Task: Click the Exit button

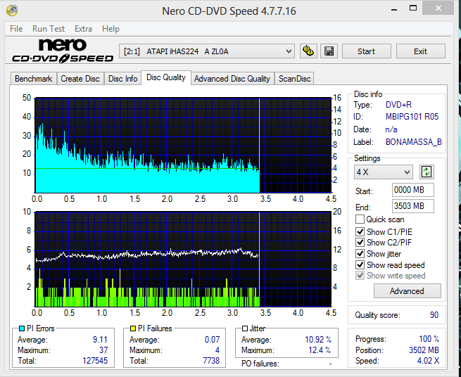Action: pyautogui.click(x=420, y=51)
